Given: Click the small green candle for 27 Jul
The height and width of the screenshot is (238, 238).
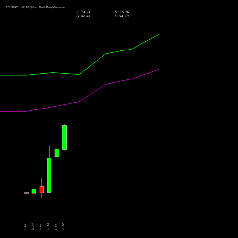Looking at the screenshot, I should pos(57,153).
